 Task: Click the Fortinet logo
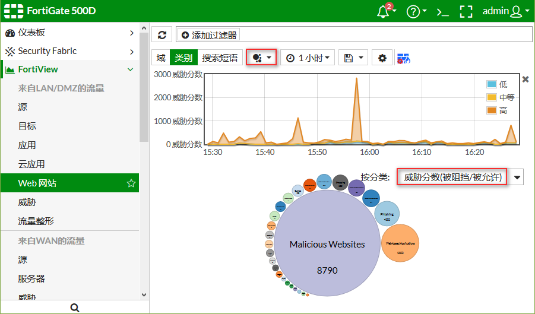14,11
